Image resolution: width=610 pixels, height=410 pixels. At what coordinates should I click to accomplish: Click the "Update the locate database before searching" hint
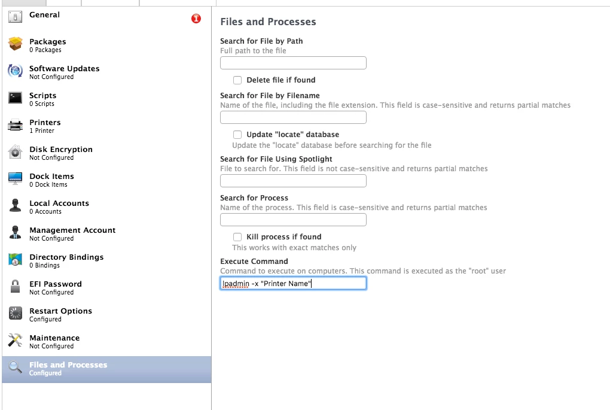click(x=332, y=145)
